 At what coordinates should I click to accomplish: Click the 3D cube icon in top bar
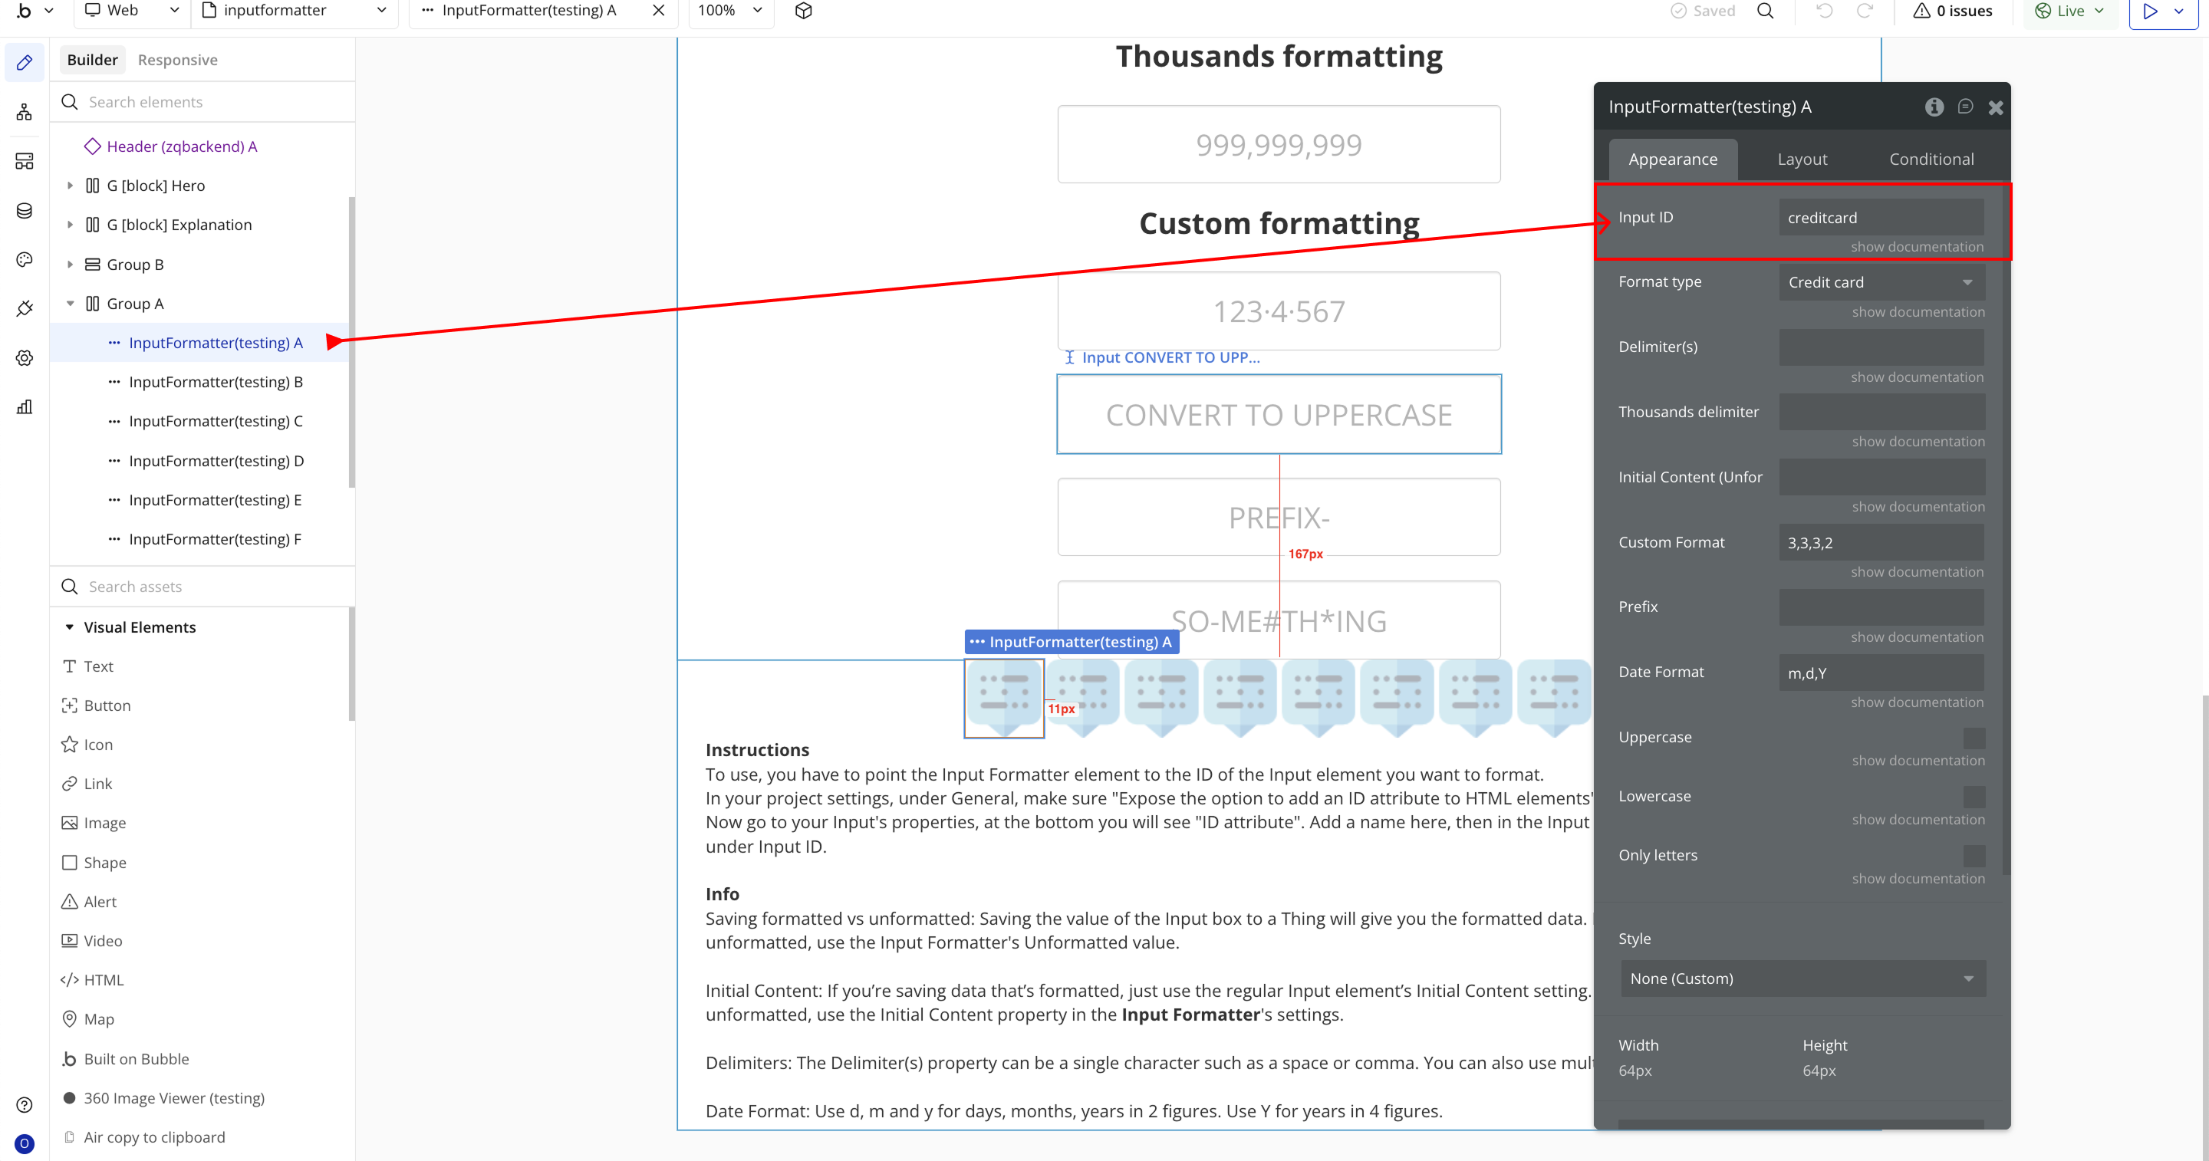click(804, 12)
